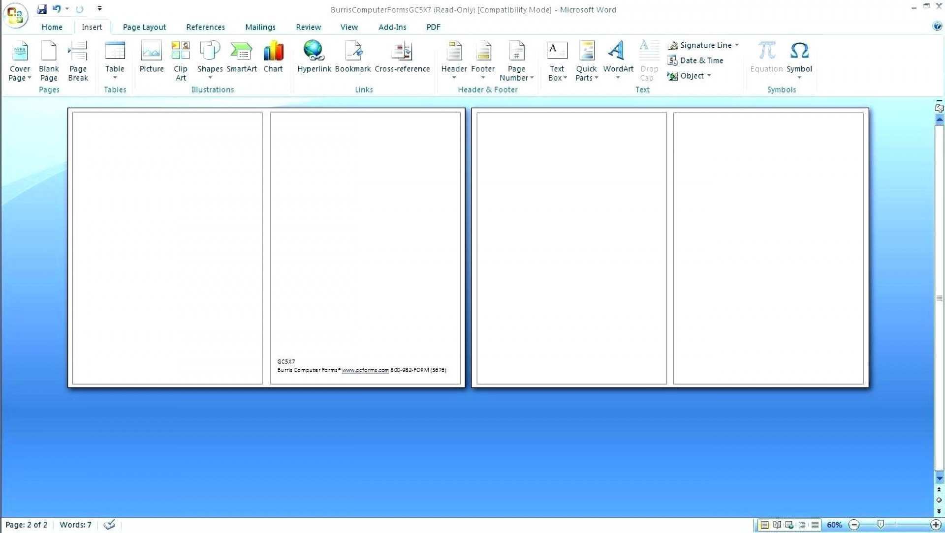Select the Bookmark tool
The image size is (945, 533).
(352, 59)
